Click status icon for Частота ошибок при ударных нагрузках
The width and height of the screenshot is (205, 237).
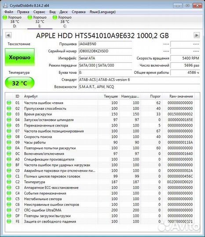(9, 165)
